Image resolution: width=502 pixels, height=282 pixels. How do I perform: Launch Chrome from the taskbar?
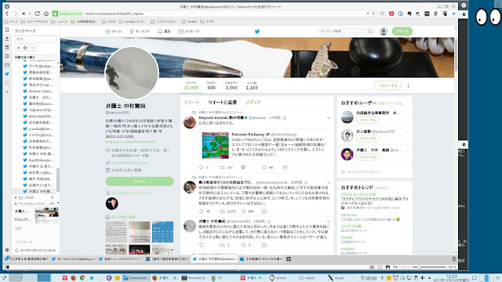pyautogui.click(x=82, y=278)
